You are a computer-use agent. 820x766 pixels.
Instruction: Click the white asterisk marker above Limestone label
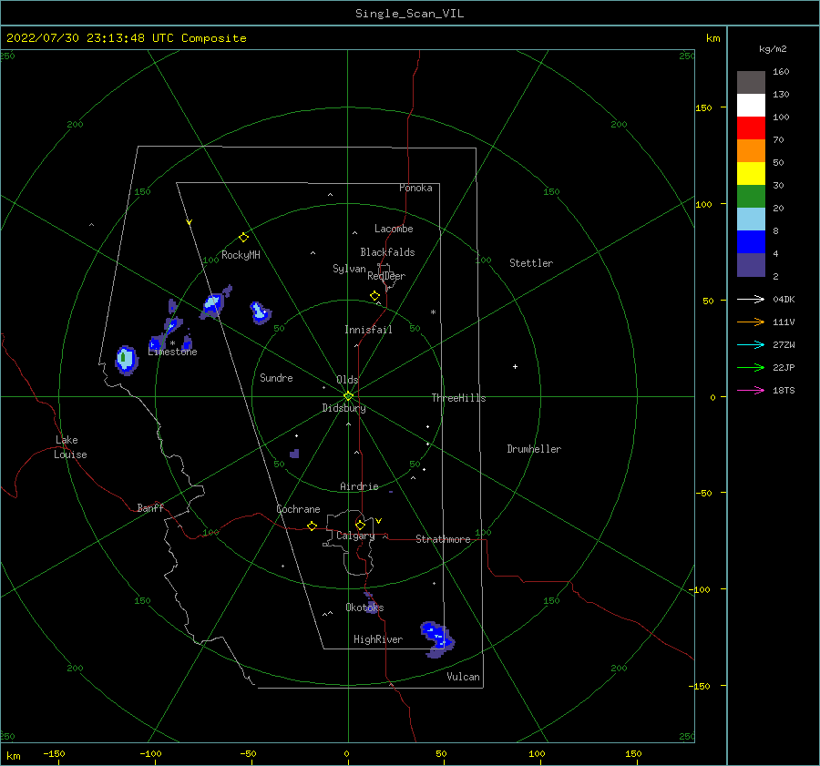[172, 343]
